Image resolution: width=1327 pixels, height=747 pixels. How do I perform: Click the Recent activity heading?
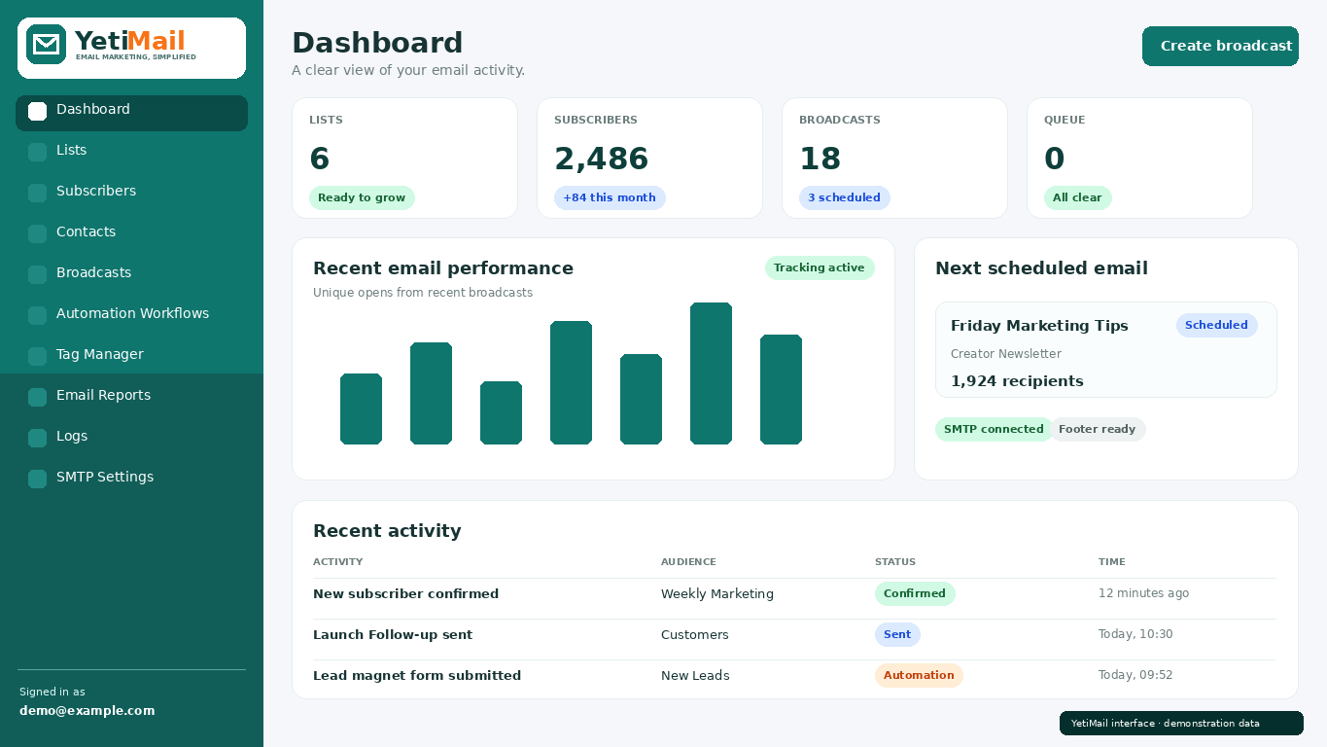pos(387,530)
